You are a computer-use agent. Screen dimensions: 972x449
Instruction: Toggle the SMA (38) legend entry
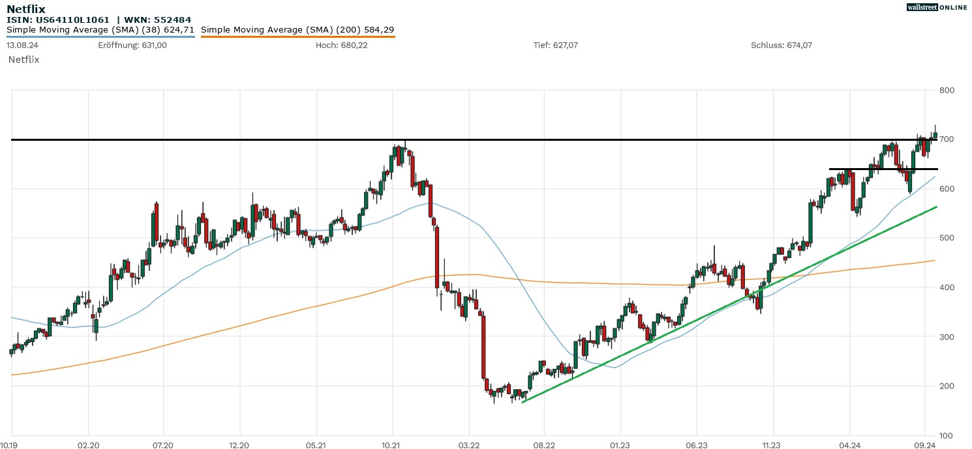pos(100,30)
